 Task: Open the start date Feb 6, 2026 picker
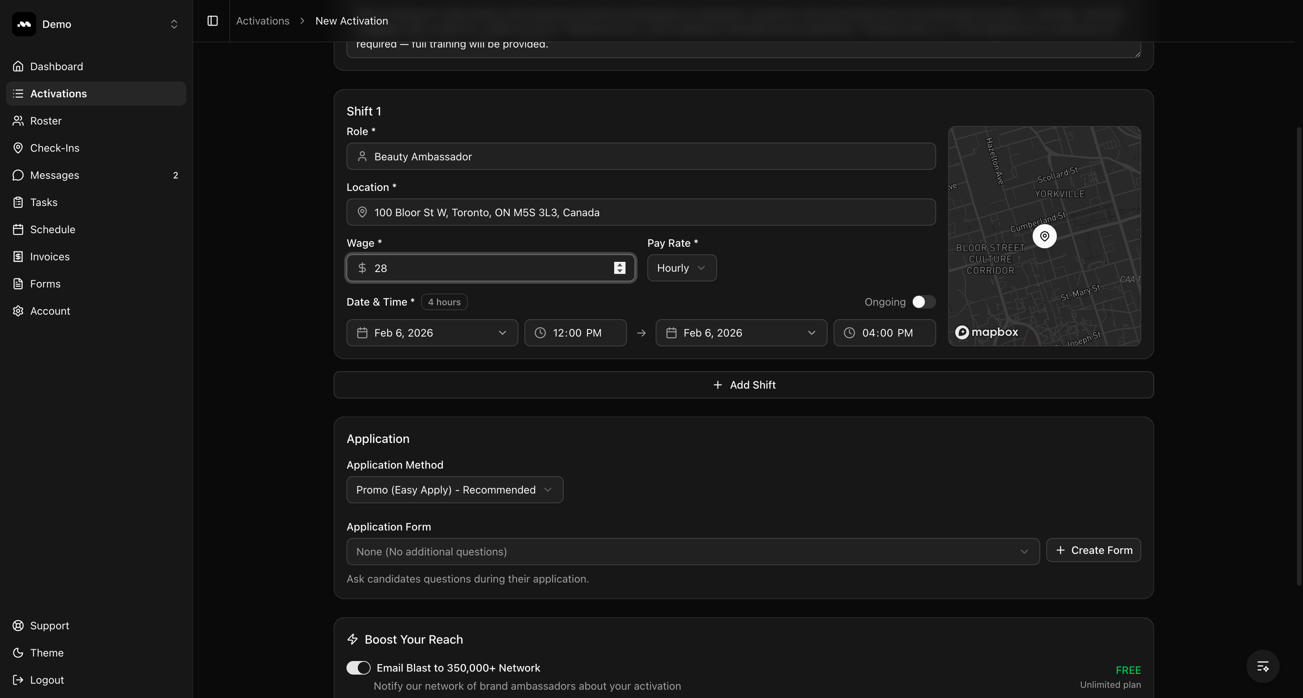coord(431,332)
